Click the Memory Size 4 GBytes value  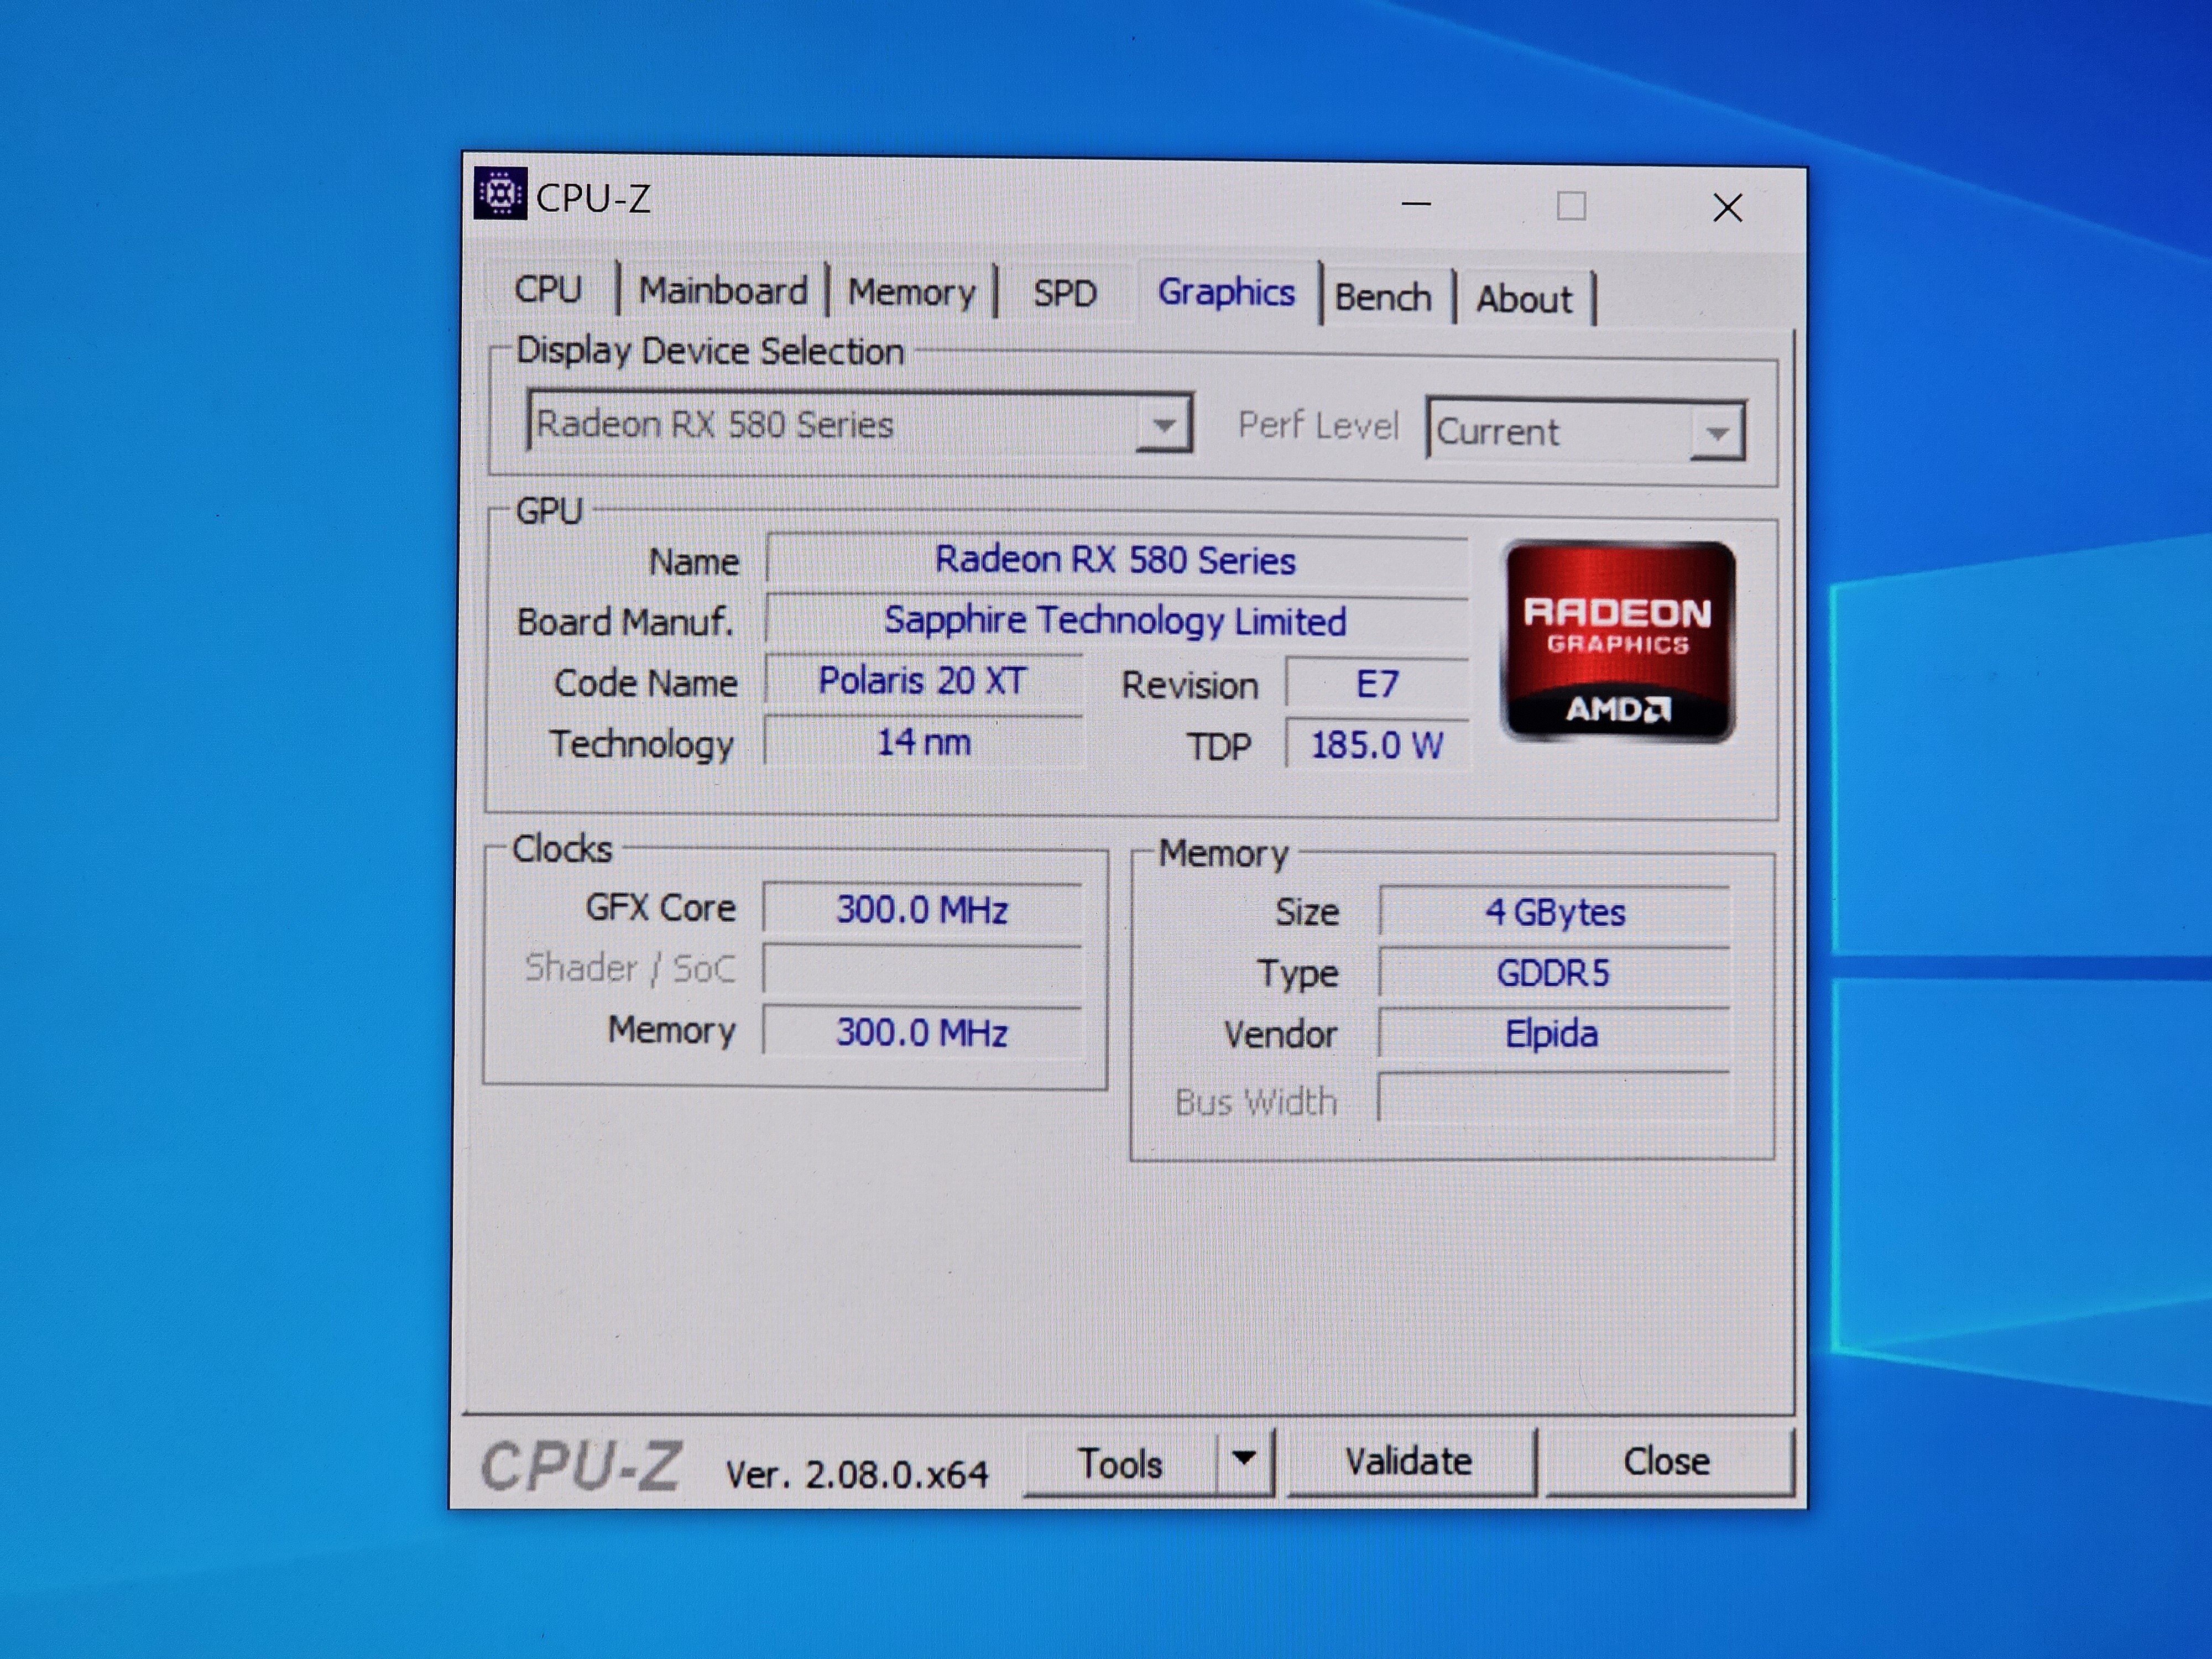point(1554,912)
